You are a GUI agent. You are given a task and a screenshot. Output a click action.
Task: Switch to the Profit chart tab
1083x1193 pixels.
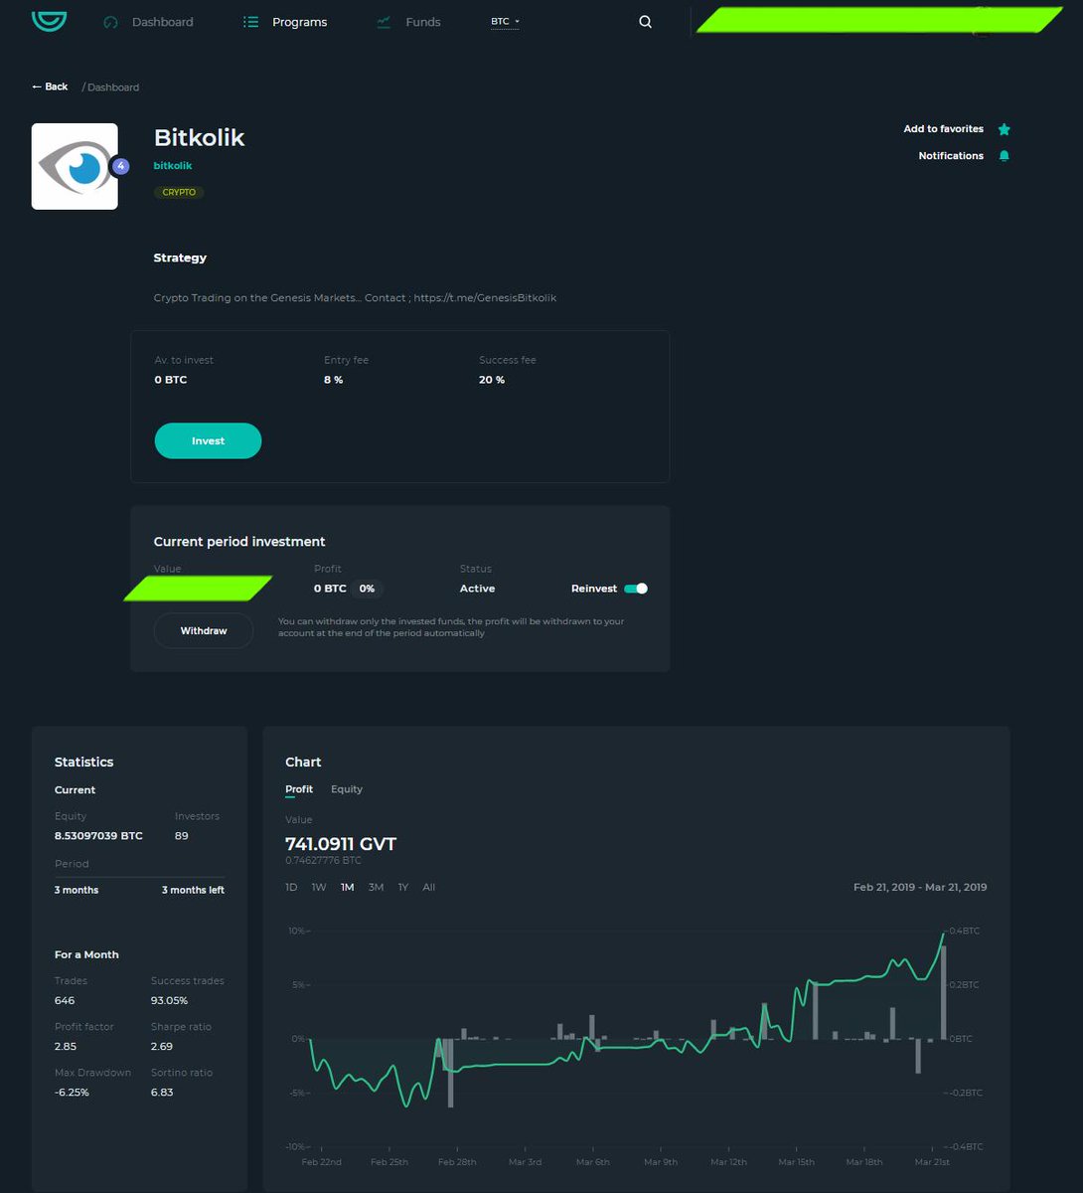pyautogui.click(x=299, y=789)
